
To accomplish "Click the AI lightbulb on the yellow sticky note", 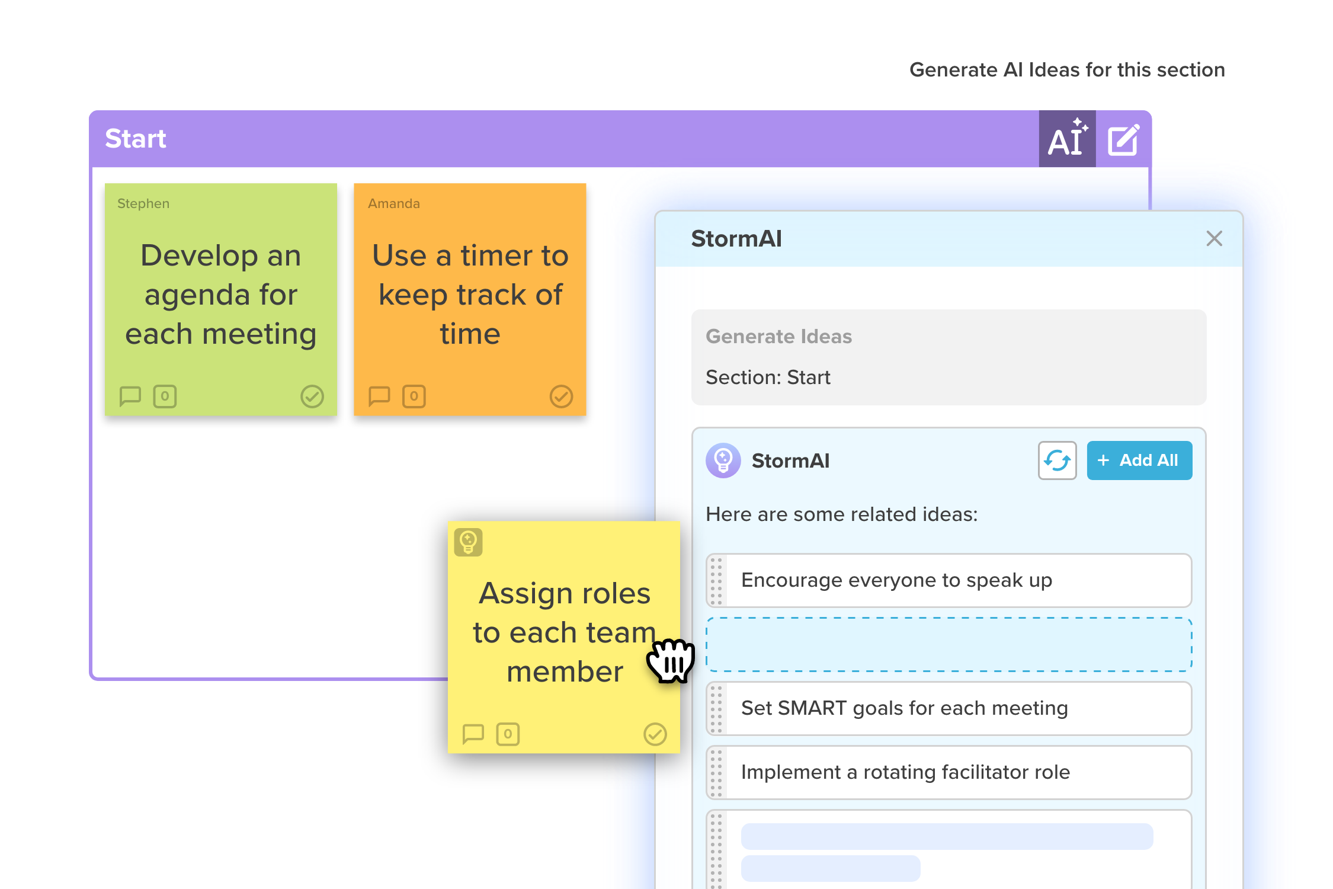I will point(469,541).
